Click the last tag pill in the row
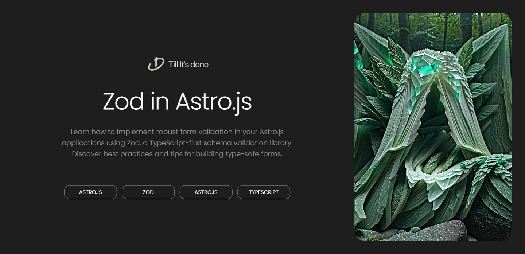Screen dimensions: 525x254 [264, 192]
